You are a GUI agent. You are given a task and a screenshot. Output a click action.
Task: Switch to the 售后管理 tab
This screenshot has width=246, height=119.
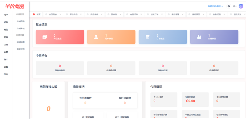pos(175,14)
